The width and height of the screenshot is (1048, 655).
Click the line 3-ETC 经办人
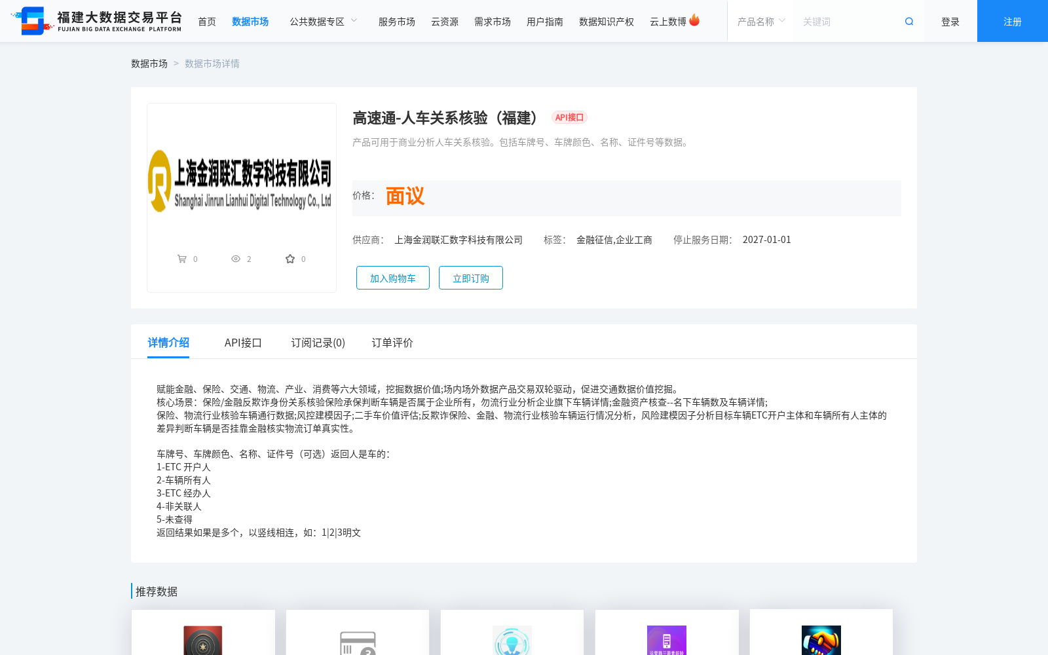tap(183, 493)
